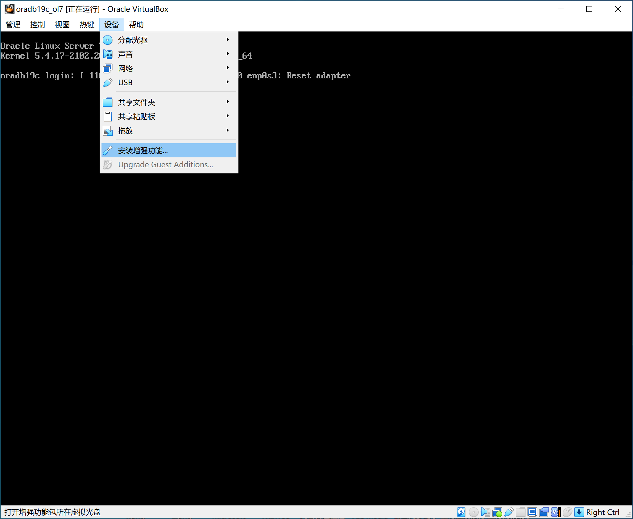This screenshot has width=633, height=519.
Task: Click the shared folders status bar icon
Action: click(x=520, y=512)
